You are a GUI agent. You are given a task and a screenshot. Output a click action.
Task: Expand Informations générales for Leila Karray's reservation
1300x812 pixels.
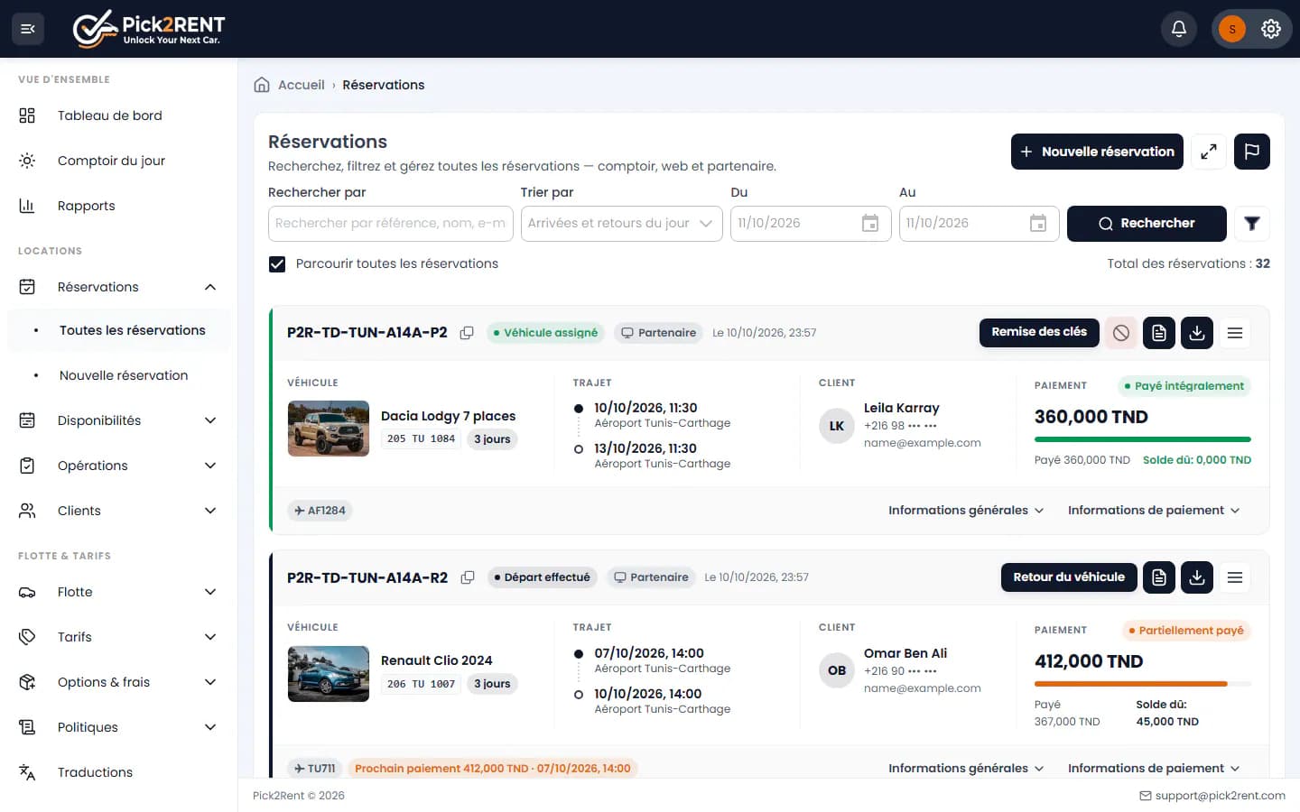point(966,511)
